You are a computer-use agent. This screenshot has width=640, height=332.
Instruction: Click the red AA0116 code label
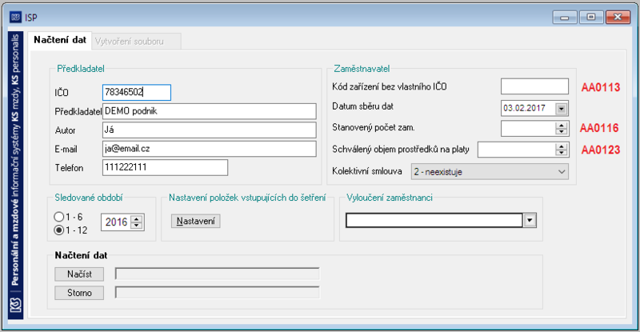599,128
